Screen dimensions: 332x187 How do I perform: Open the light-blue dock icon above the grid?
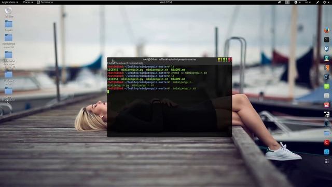326,152
